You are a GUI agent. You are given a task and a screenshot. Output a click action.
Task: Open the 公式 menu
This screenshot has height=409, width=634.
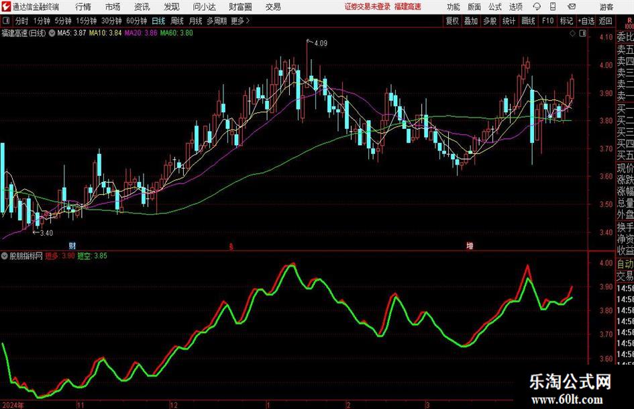495,7
